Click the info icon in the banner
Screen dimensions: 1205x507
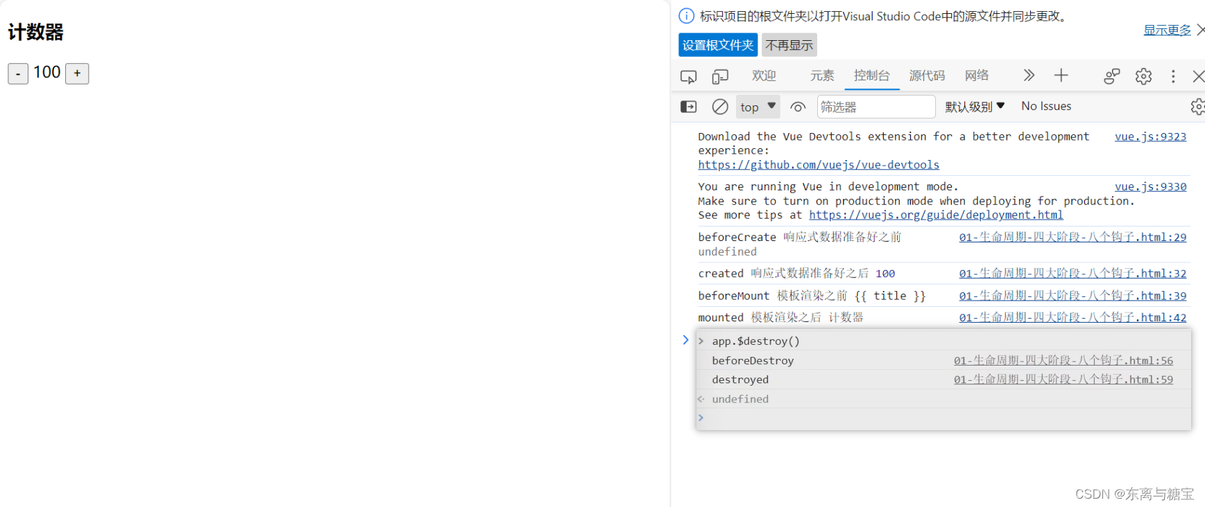tap(686, 16)
